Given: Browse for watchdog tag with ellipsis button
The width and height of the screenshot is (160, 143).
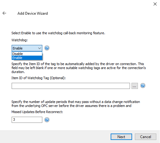Looking at the screenshot, I should tap(135, 86).
